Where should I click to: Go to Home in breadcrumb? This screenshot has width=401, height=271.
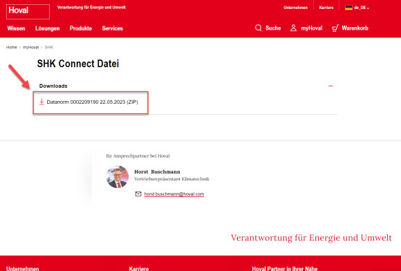point(12,47)
